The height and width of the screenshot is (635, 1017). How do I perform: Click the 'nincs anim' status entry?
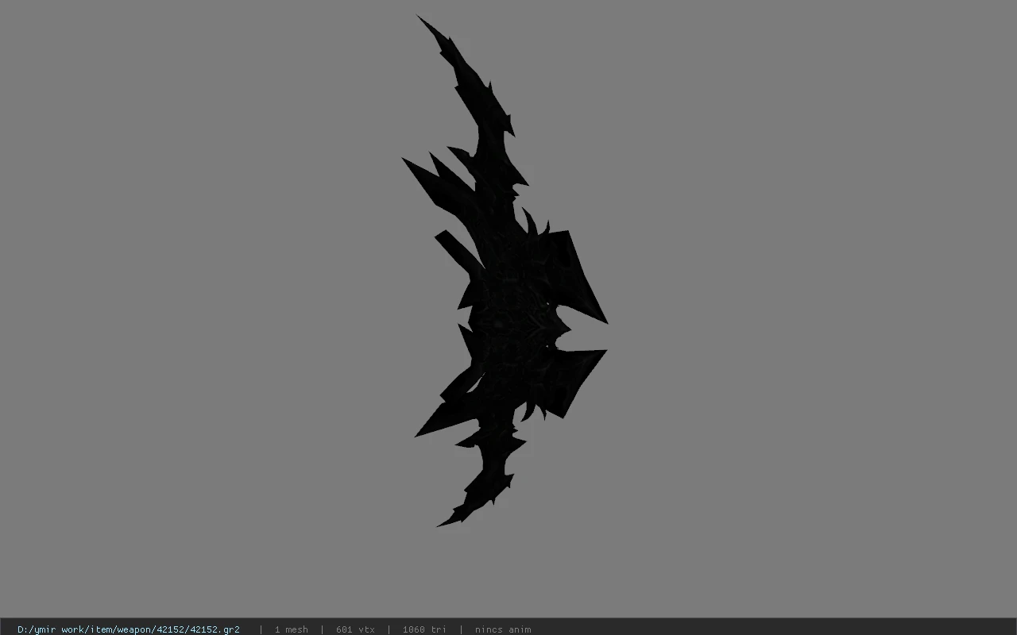click(x=503, y=629)
